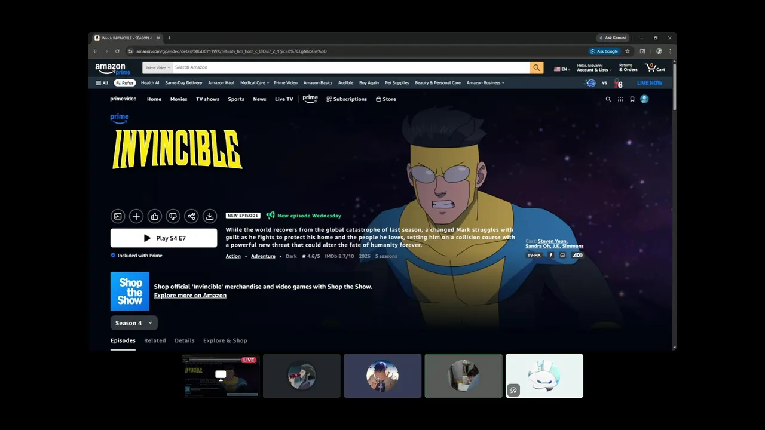Click the Share icon
The width and height of the screenshot is (765, 430).
click(191, 216)
